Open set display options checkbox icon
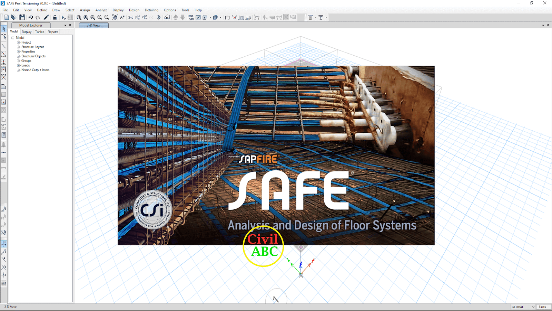Viewport: 552px width, 311px height. point(198,17)
